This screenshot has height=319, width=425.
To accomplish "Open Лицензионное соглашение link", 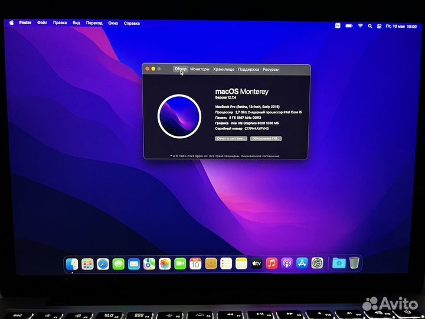I will point(260,156).
